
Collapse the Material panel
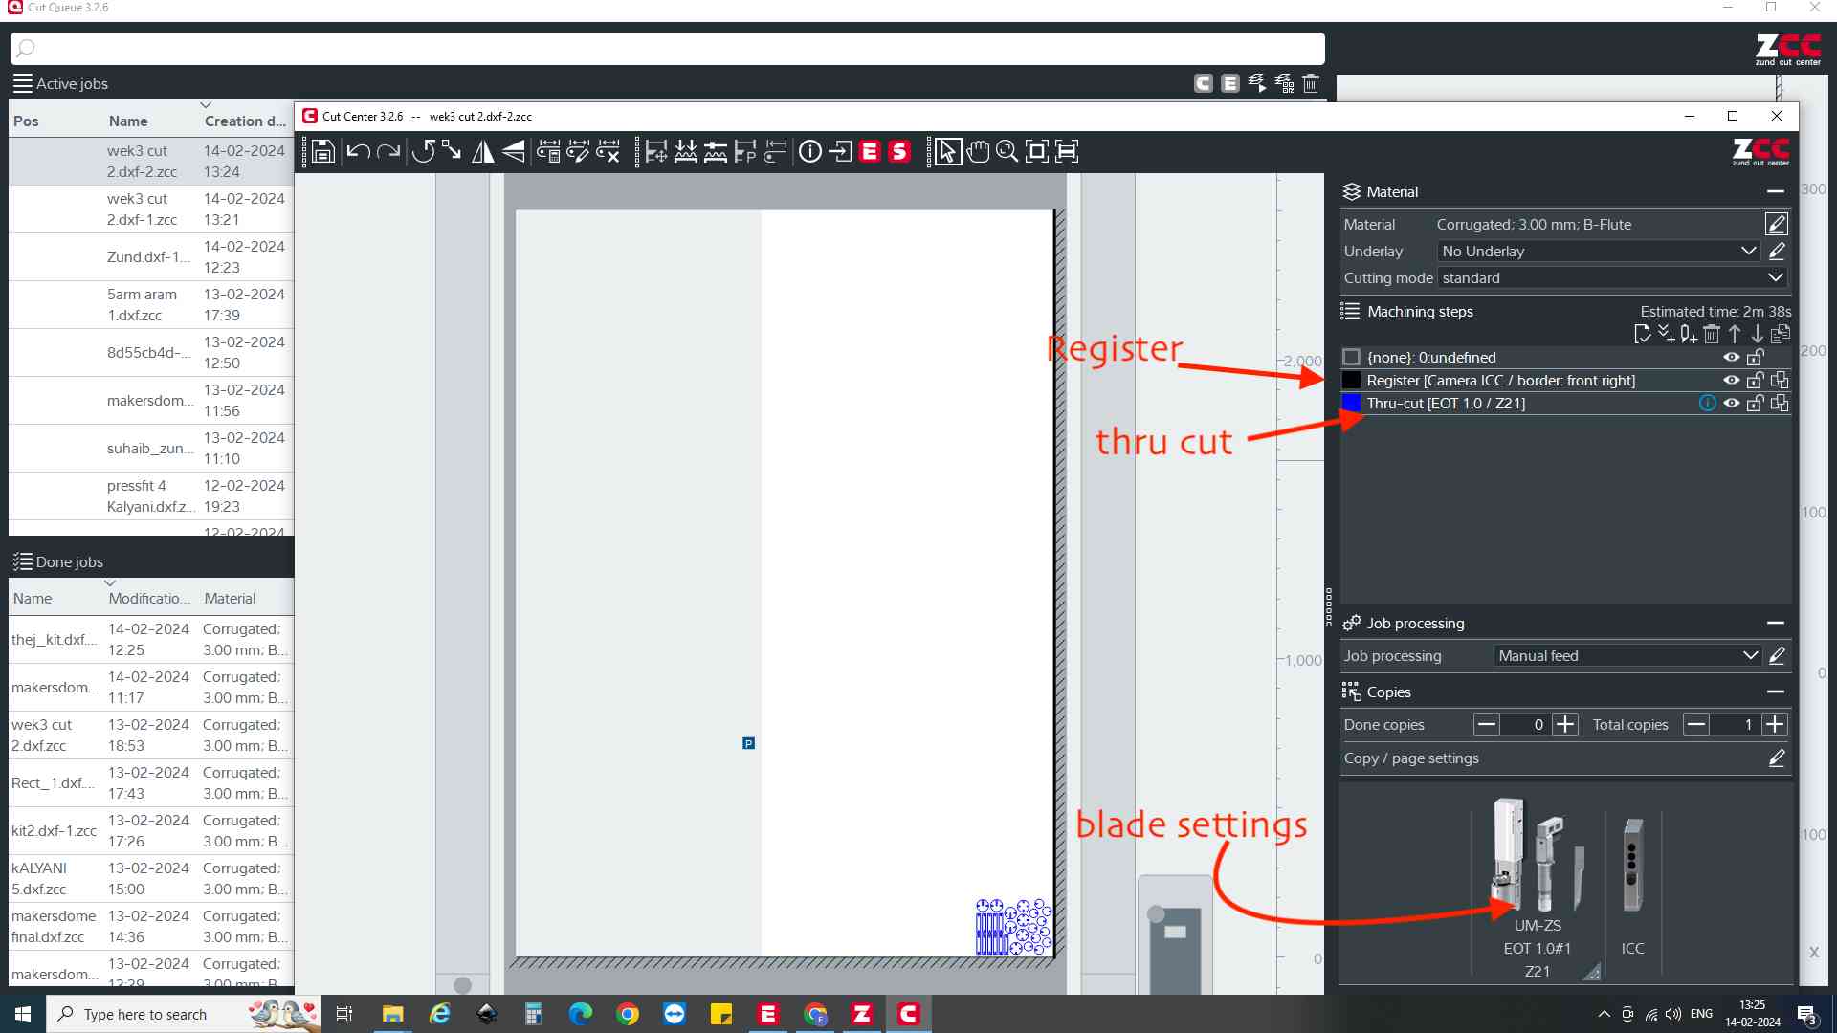pyautogui.click(x=1776, y=191)
